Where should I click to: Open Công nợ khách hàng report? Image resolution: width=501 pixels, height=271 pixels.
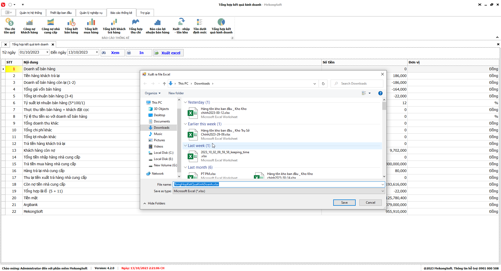coord(29,26)
